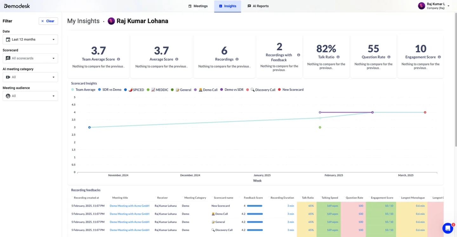The width and height of the screenshot is (457, 237).
Task: Click info icon next to Engagement Score
Action: coord(439,57)
